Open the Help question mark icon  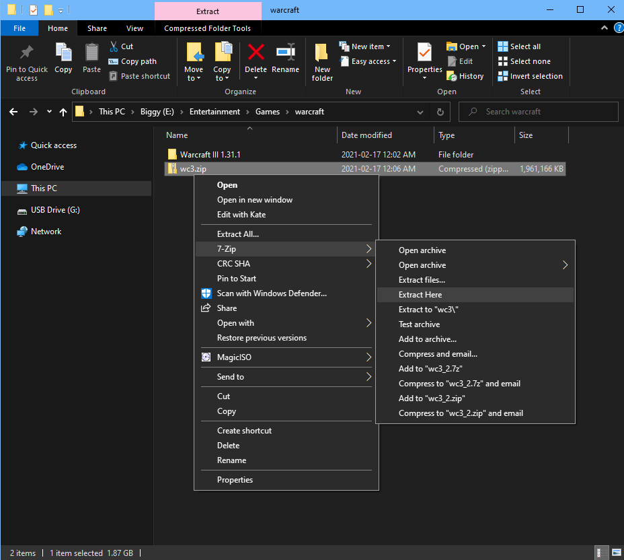[x=619, y=28]
